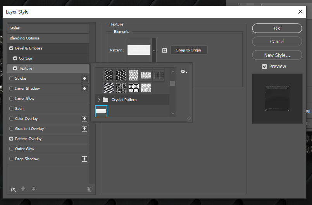Open the fx add layer style menu
Image resolution: width=312 pixels, height=205 pixels.
click(x=13, y=189)
